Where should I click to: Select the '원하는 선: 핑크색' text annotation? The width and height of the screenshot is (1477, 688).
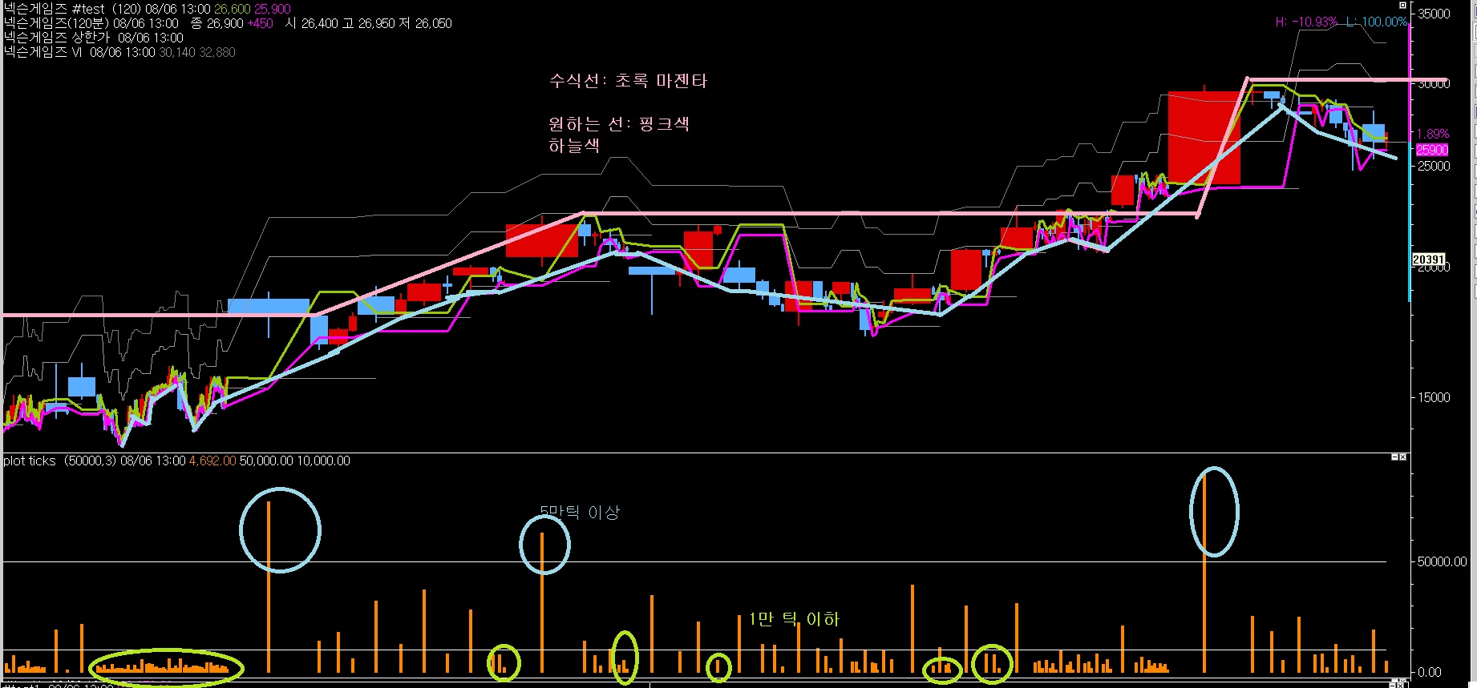point(618,124)
